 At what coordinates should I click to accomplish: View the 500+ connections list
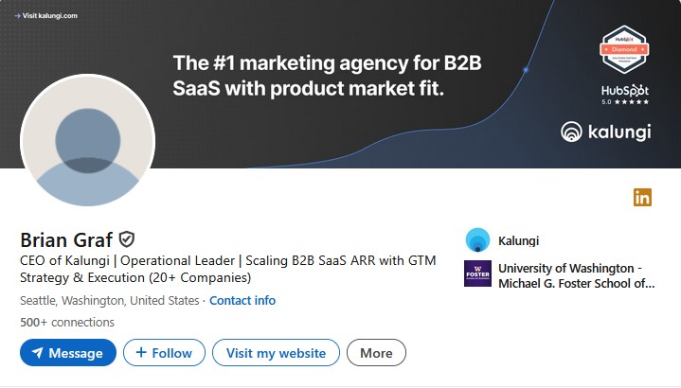tap(67, 322)
